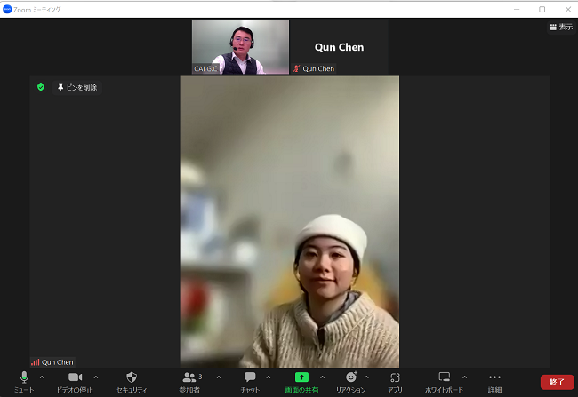
Task: Open the セキュリティ shield menu
Action: coord(132,382)
